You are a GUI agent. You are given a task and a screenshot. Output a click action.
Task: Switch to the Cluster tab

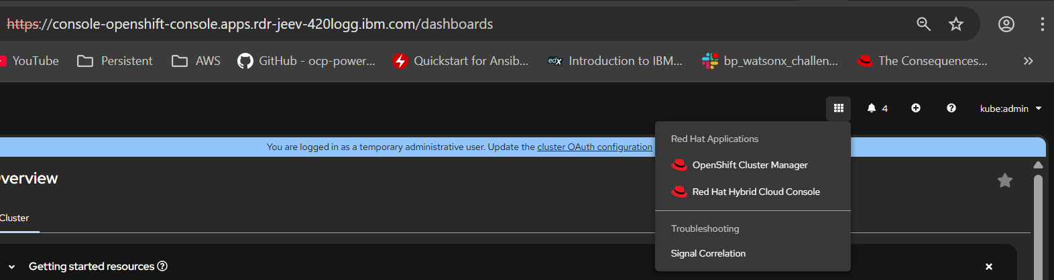(15, 218)
